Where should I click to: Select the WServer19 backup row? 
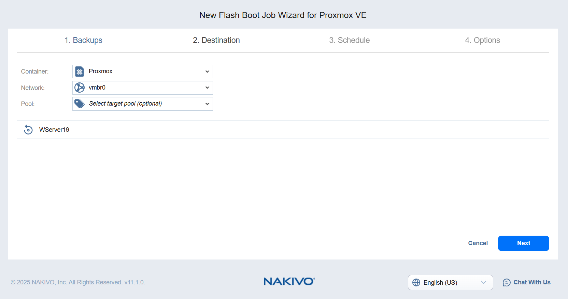[283, 130]
